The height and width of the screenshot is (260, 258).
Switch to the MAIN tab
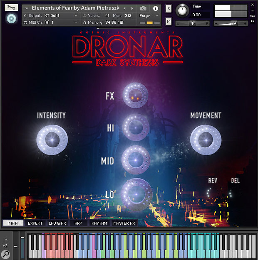click(x=13, y=223)
